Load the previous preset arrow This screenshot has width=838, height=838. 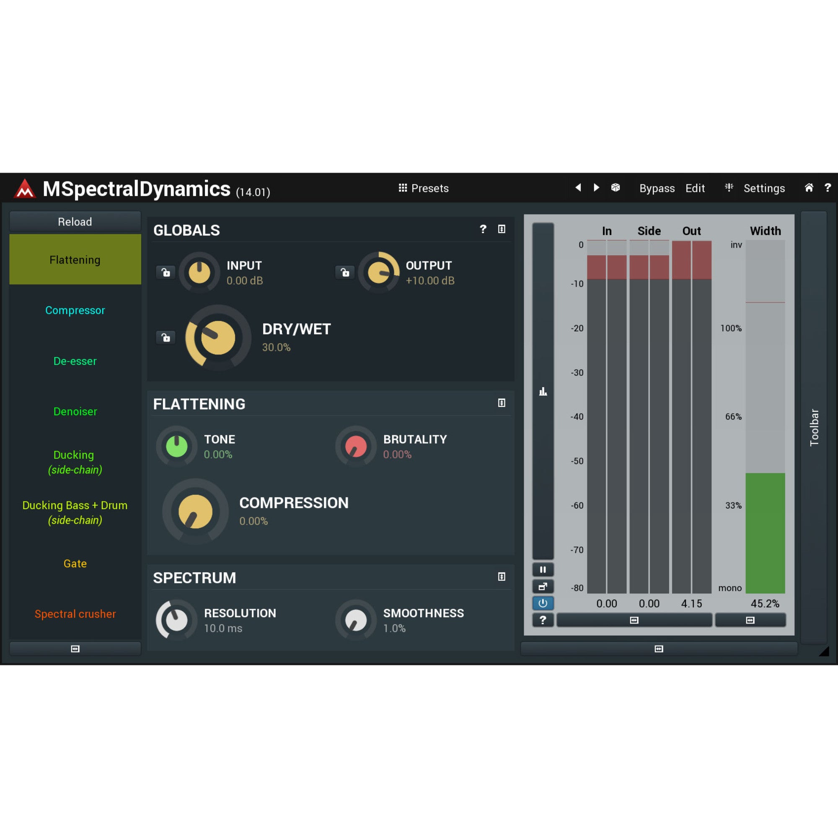(x=578, y=187)
